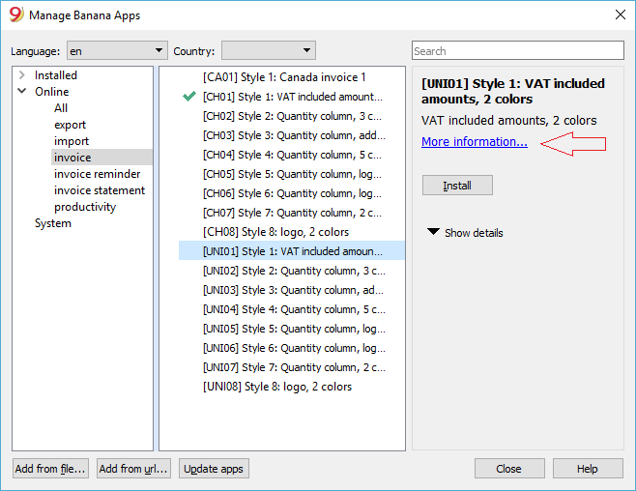Select CA01 Style 1: Canada invoice 1
The height and width of the screenshot is (491, 636).
pyautogui.click(x=284, y=77)
